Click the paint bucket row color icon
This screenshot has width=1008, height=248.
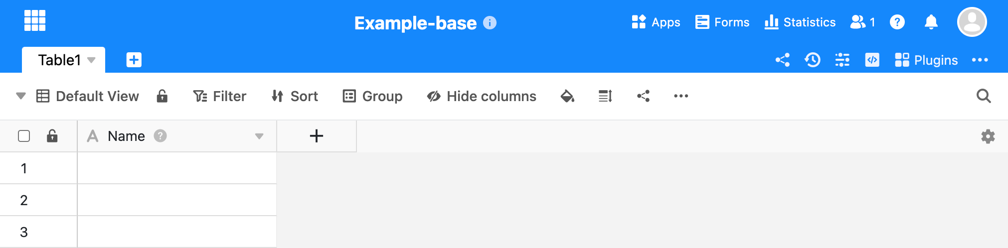pyautogui.click(x=567, y=96)
